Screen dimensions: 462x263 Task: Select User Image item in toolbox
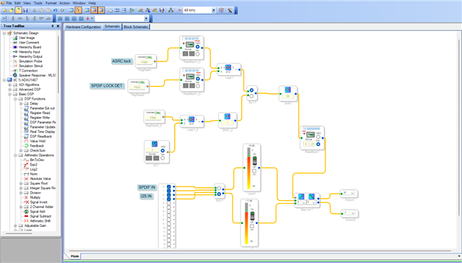[27, 38]
